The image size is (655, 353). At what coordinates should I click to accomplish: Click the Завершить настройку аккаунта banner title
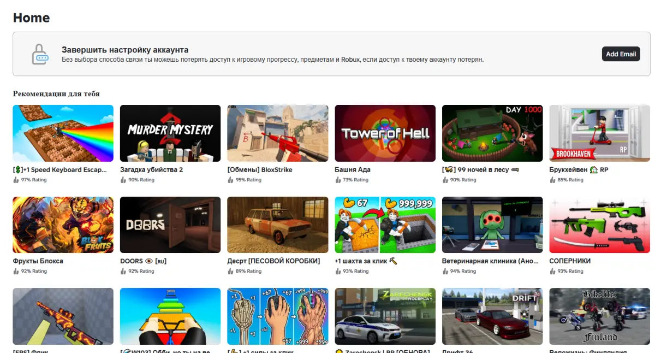[125, 50]
